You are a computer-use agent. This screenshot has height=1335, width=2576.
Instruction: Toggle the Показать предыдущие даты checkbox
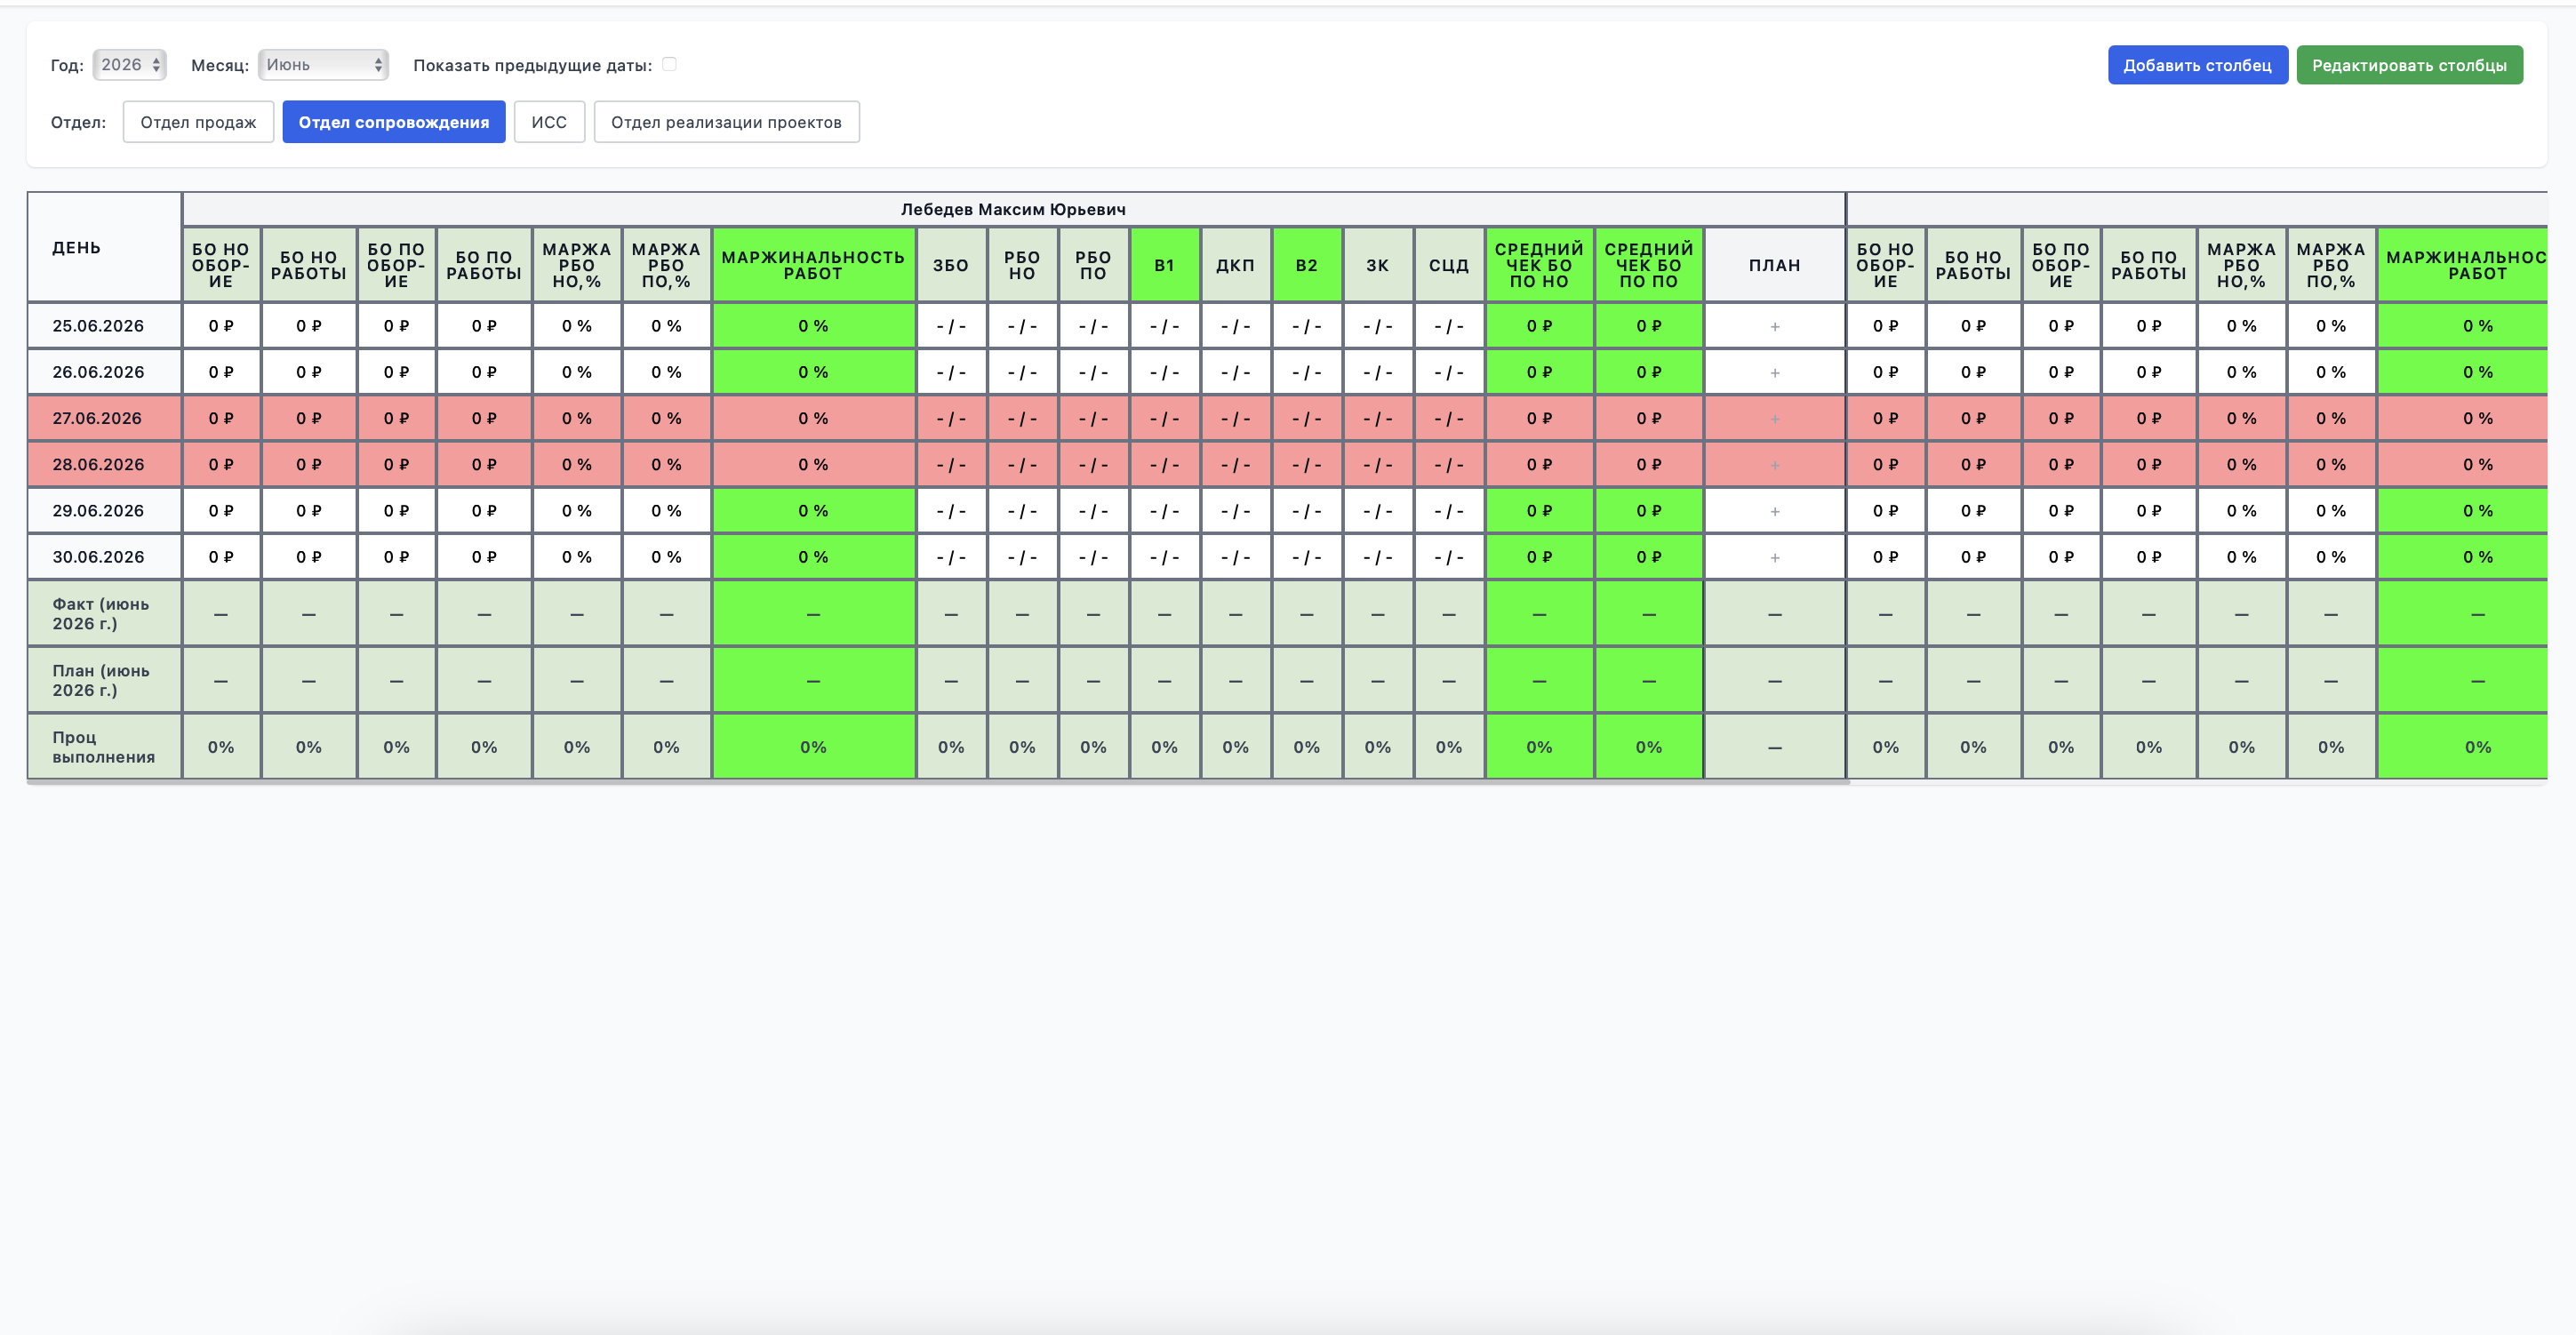(669, 64)
